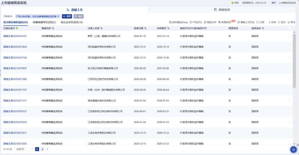Open 智能分析 smart analysis

point(210,22)
